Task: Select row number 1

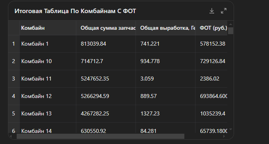Action: tap(14, 44)
